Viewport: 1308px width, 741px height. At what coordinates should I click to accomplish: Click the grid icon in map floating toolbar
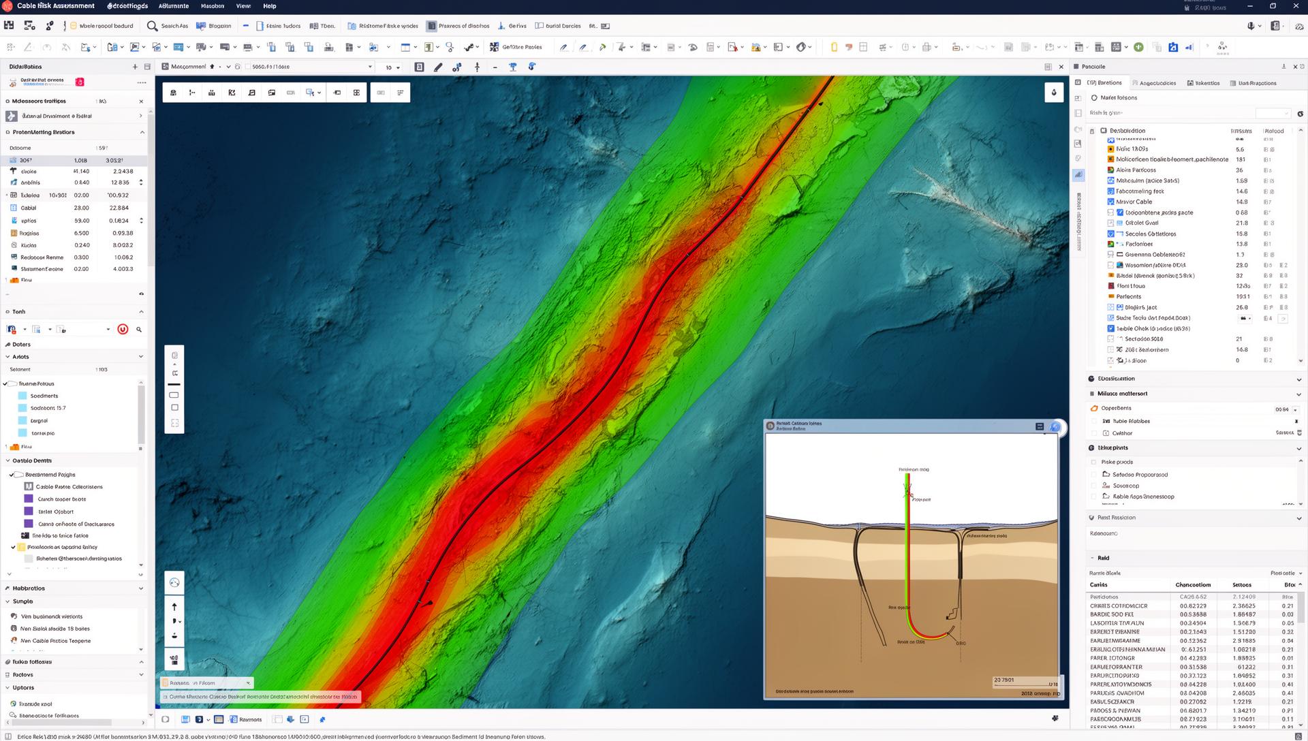point(356,93)
